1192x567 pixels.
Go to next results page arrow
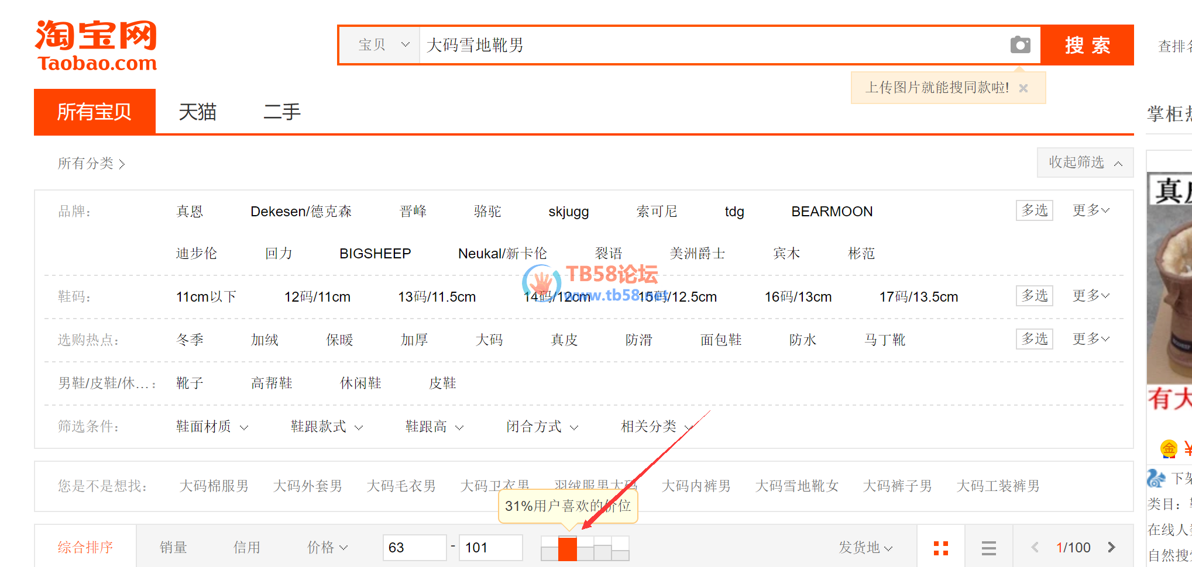[1111, 548]
